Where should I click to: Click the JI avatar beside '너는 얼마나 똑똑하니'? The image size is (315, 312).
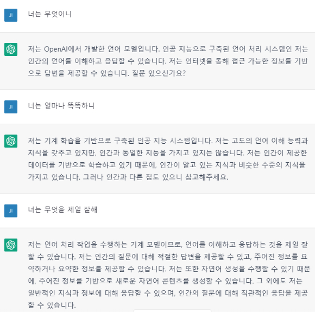[x=11, y=107]
